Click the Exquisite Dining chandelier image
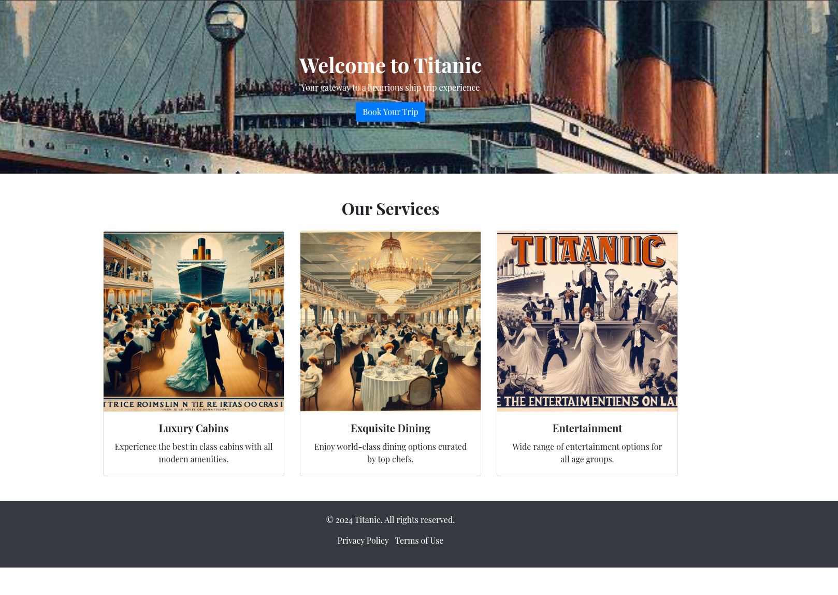 (x=391, y=321)
